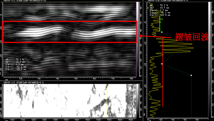This screenshot has height=121, width=214.
Task: Select the DA^ 10.7 mm reading in A-scan
Action: tap(159, 8)
